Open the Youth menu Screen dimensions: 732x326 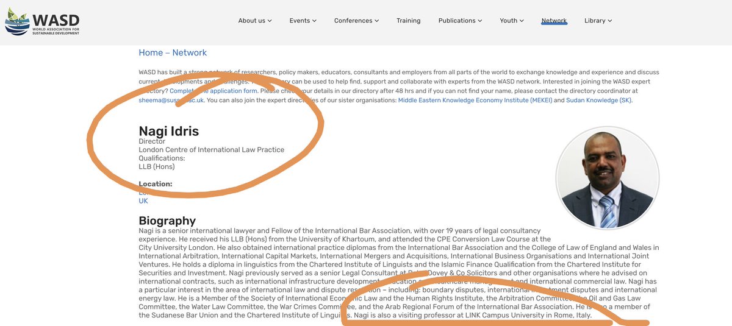click(x=512, y=21)
